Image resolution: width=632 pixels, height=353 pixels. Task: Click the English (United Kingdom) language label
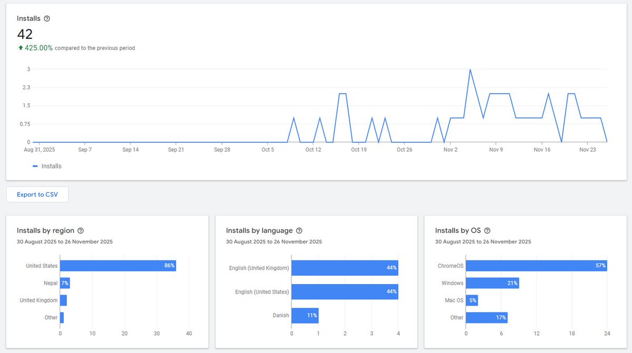pyautogui.click(x=259, y=268)
